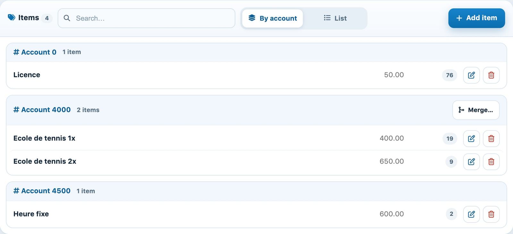513x234 pixels.
Task: Delete Ecole de tennis 1x item
Action: coord(491,138)
